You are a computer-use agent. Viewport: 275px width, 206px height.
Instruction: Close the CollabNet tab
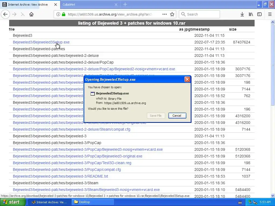point(116,5)
